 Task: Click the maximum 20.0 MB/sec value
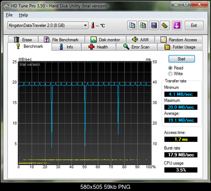pos(181,107)
